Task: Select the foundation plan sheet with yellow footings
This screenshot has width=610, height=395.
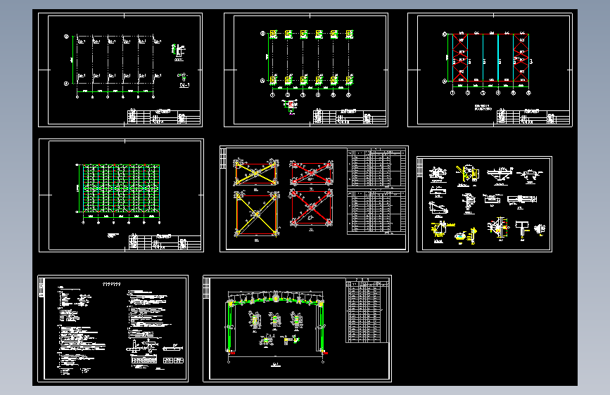Action: [x=306, y=70]
